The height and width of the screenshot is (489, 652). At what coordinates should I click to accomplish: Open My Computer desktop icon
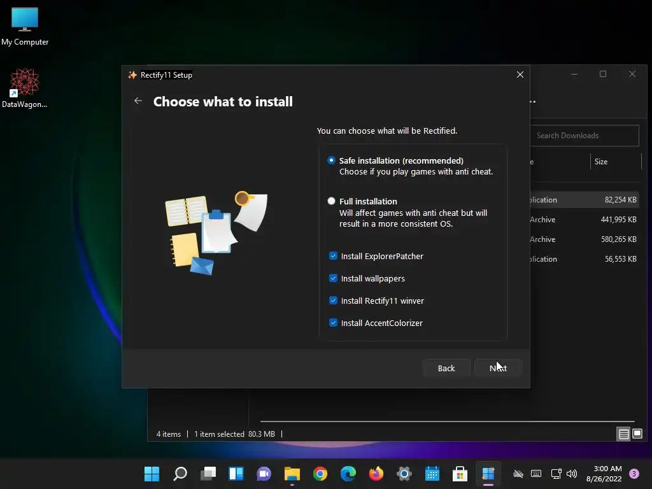tap(25, 26)
